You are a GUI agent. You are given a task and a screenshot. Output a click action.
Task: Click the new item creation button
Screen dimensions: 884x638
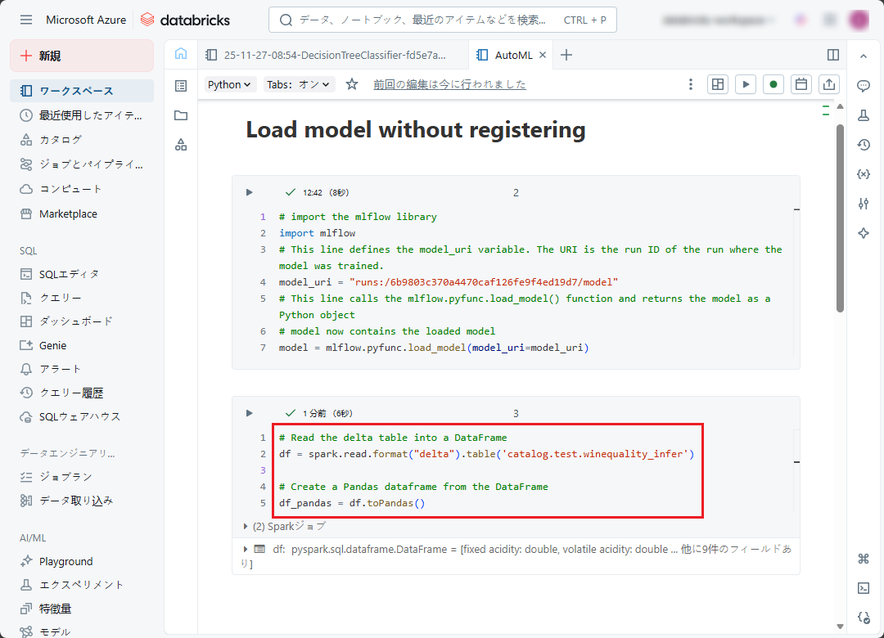[82, 56]
